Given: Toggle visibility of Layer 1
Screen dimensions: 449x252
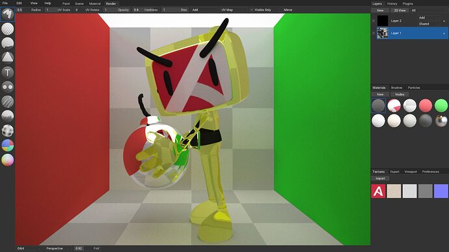Looking at the screenshot, I should click(374, 33).
